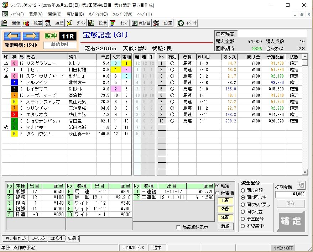
Task: Click the 軸 column header
Action: pos(137,57)
